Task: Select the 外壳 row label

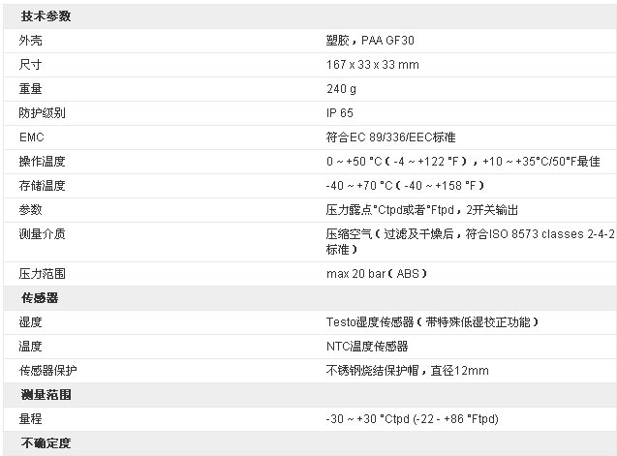Action: click(x=30, y=41)
